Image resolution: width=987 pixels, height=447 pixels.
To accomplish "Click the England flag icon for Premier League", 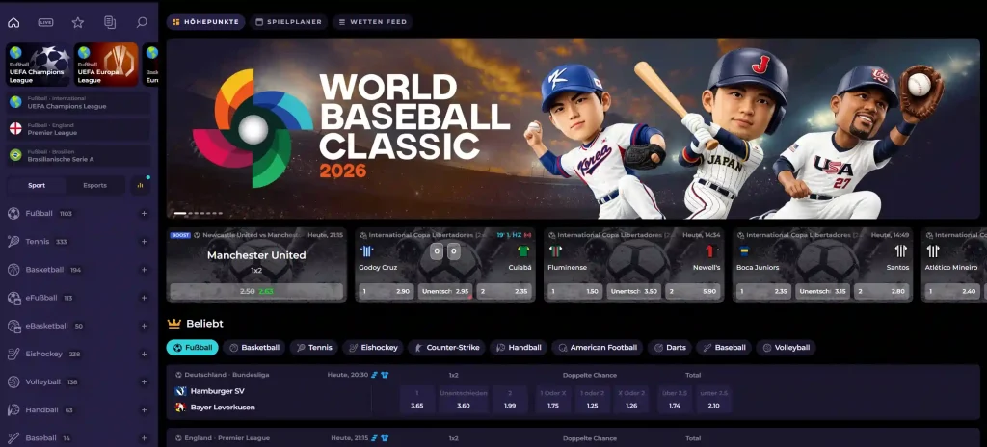I will (15, 128).
